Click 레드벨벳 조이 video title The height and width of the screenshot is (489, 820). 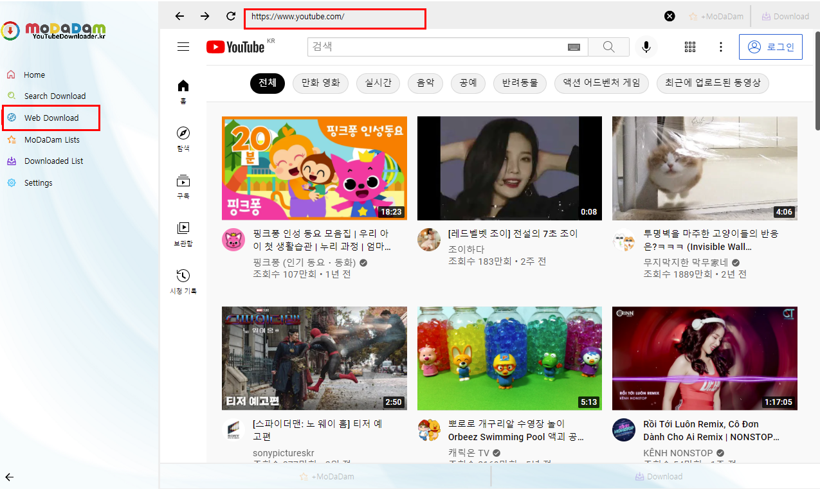[x=513, y=234]
